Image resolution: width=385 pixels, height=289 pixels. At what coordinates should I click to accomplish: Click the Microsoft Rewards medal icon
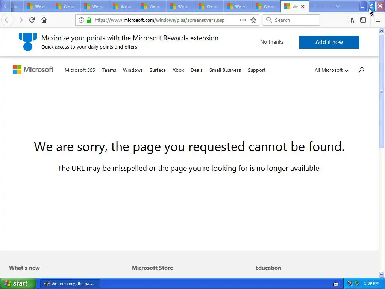pos(28,42)
